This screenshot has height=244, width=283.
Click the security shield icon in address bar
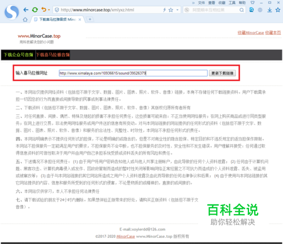[57, 10]
